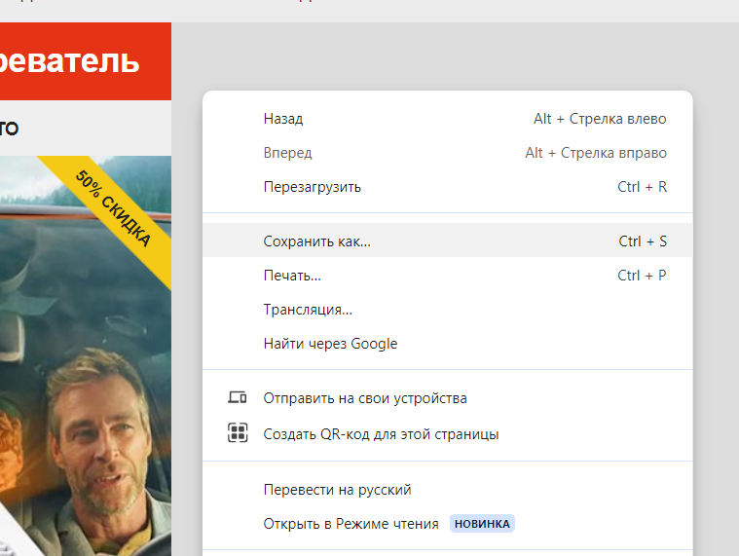
Task: Click the "50% СКИДКА" yellow ribbon
Action: (x=113, y=207)
